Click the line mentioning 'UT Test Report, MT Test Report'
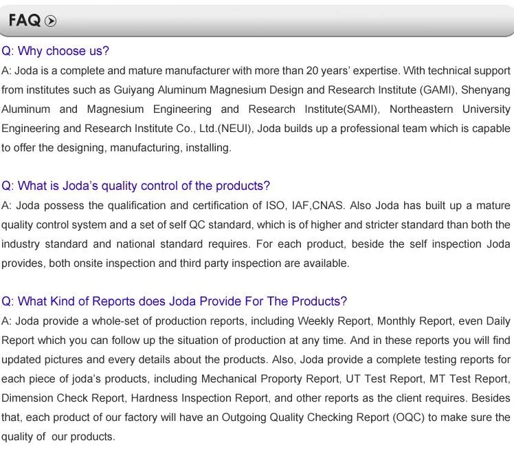Screen dimensions: 514x465 tap(256, 379)
